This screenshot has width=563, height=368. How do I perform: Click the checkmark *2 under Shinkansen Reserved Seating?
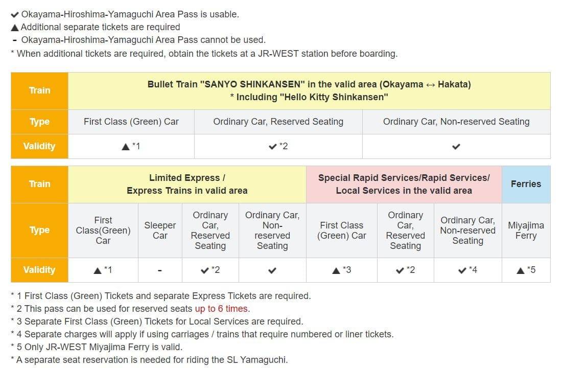tap(278, 146)
